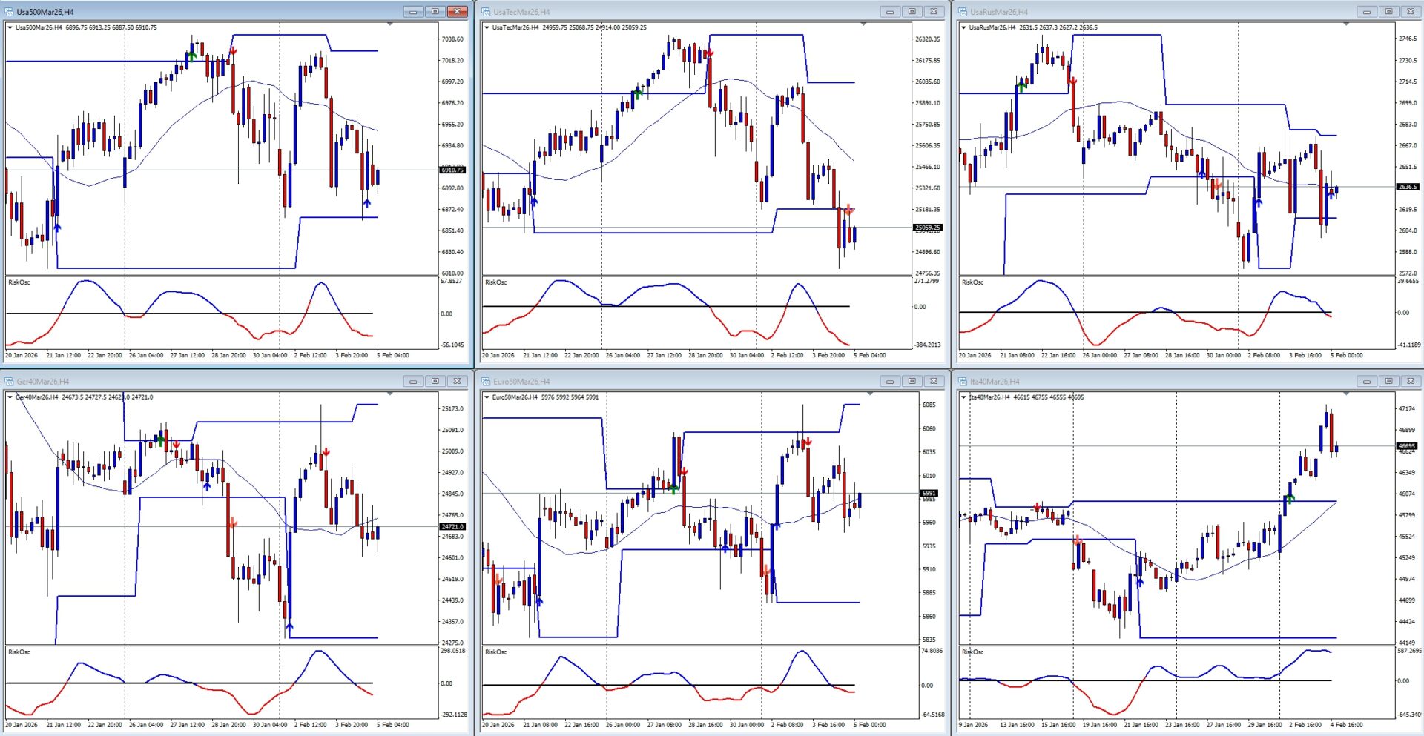Expand the Ger40Mar26,H4 symbol triangle in chart
Screen dimensions: 1424x736
click(x=10, y=397)
